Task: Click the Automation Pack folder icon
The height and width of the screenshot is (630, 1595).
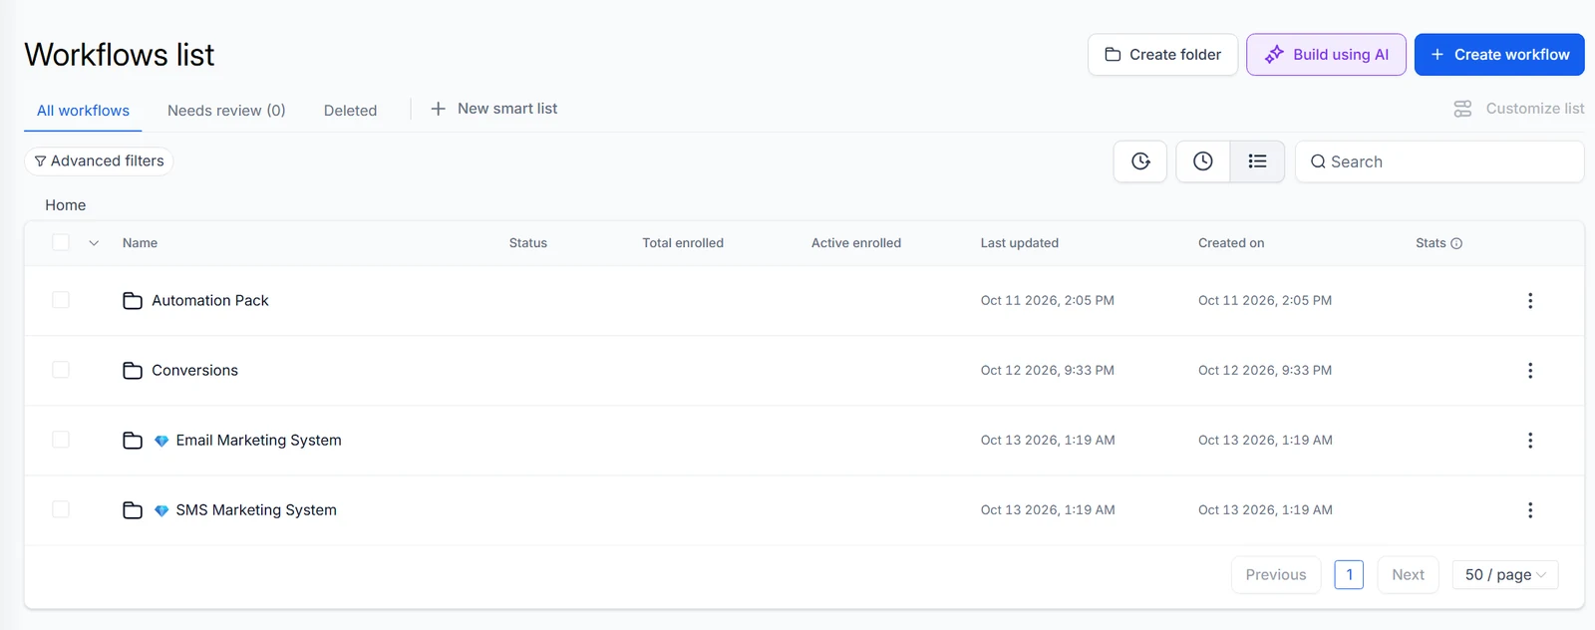Action: [x=133, y=301]
